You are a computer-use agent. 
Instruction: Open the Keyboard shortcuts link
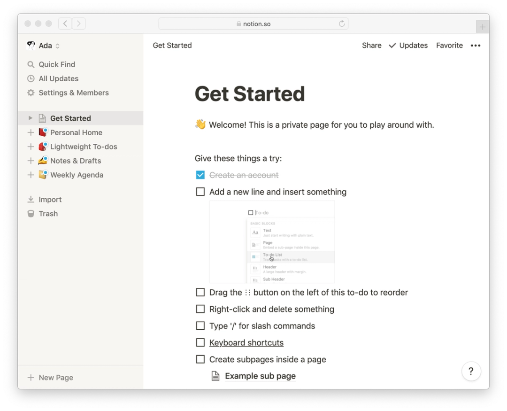pos(246,342)
